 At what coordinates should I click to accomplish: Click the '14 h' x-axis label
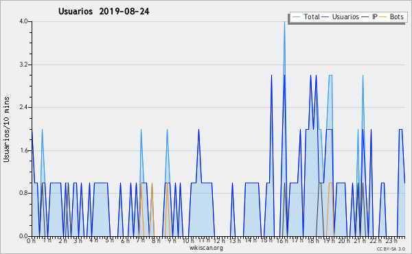pyautogui.click(x=251, y=240)
